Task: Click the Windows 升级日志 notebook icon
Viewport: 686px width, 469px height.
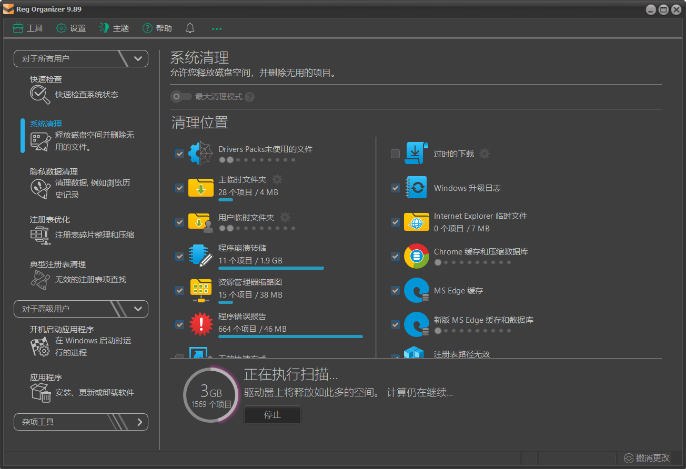Action: 417,188
